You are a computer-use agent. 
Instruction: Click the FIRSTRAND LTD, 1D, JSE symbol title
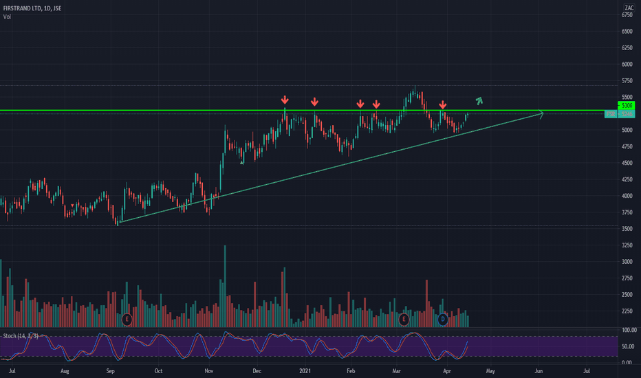(32, 8)
